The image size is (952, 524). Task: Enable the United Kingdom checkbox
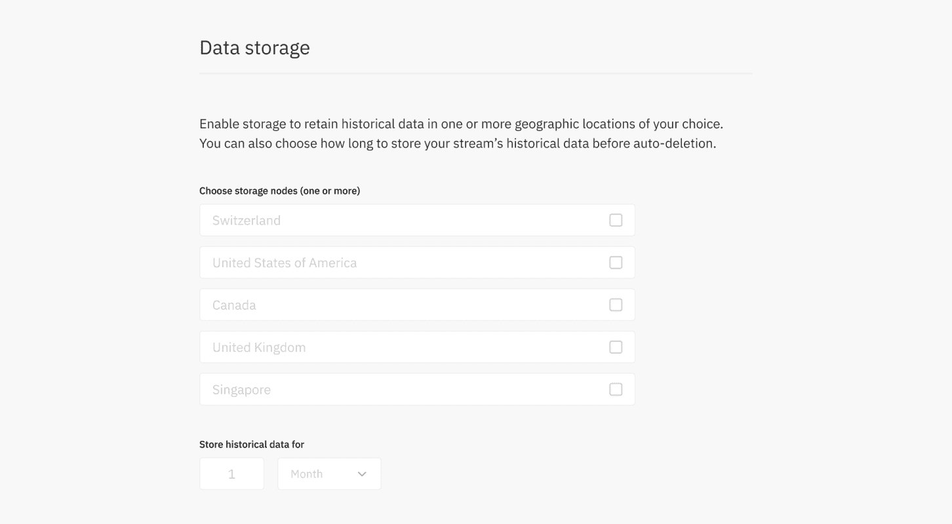tap(616, 346)
